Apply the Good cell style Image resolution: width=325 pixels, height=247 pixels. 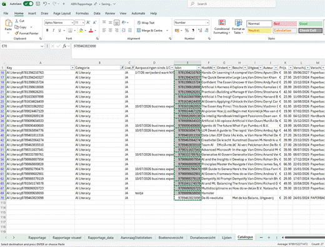311,24
